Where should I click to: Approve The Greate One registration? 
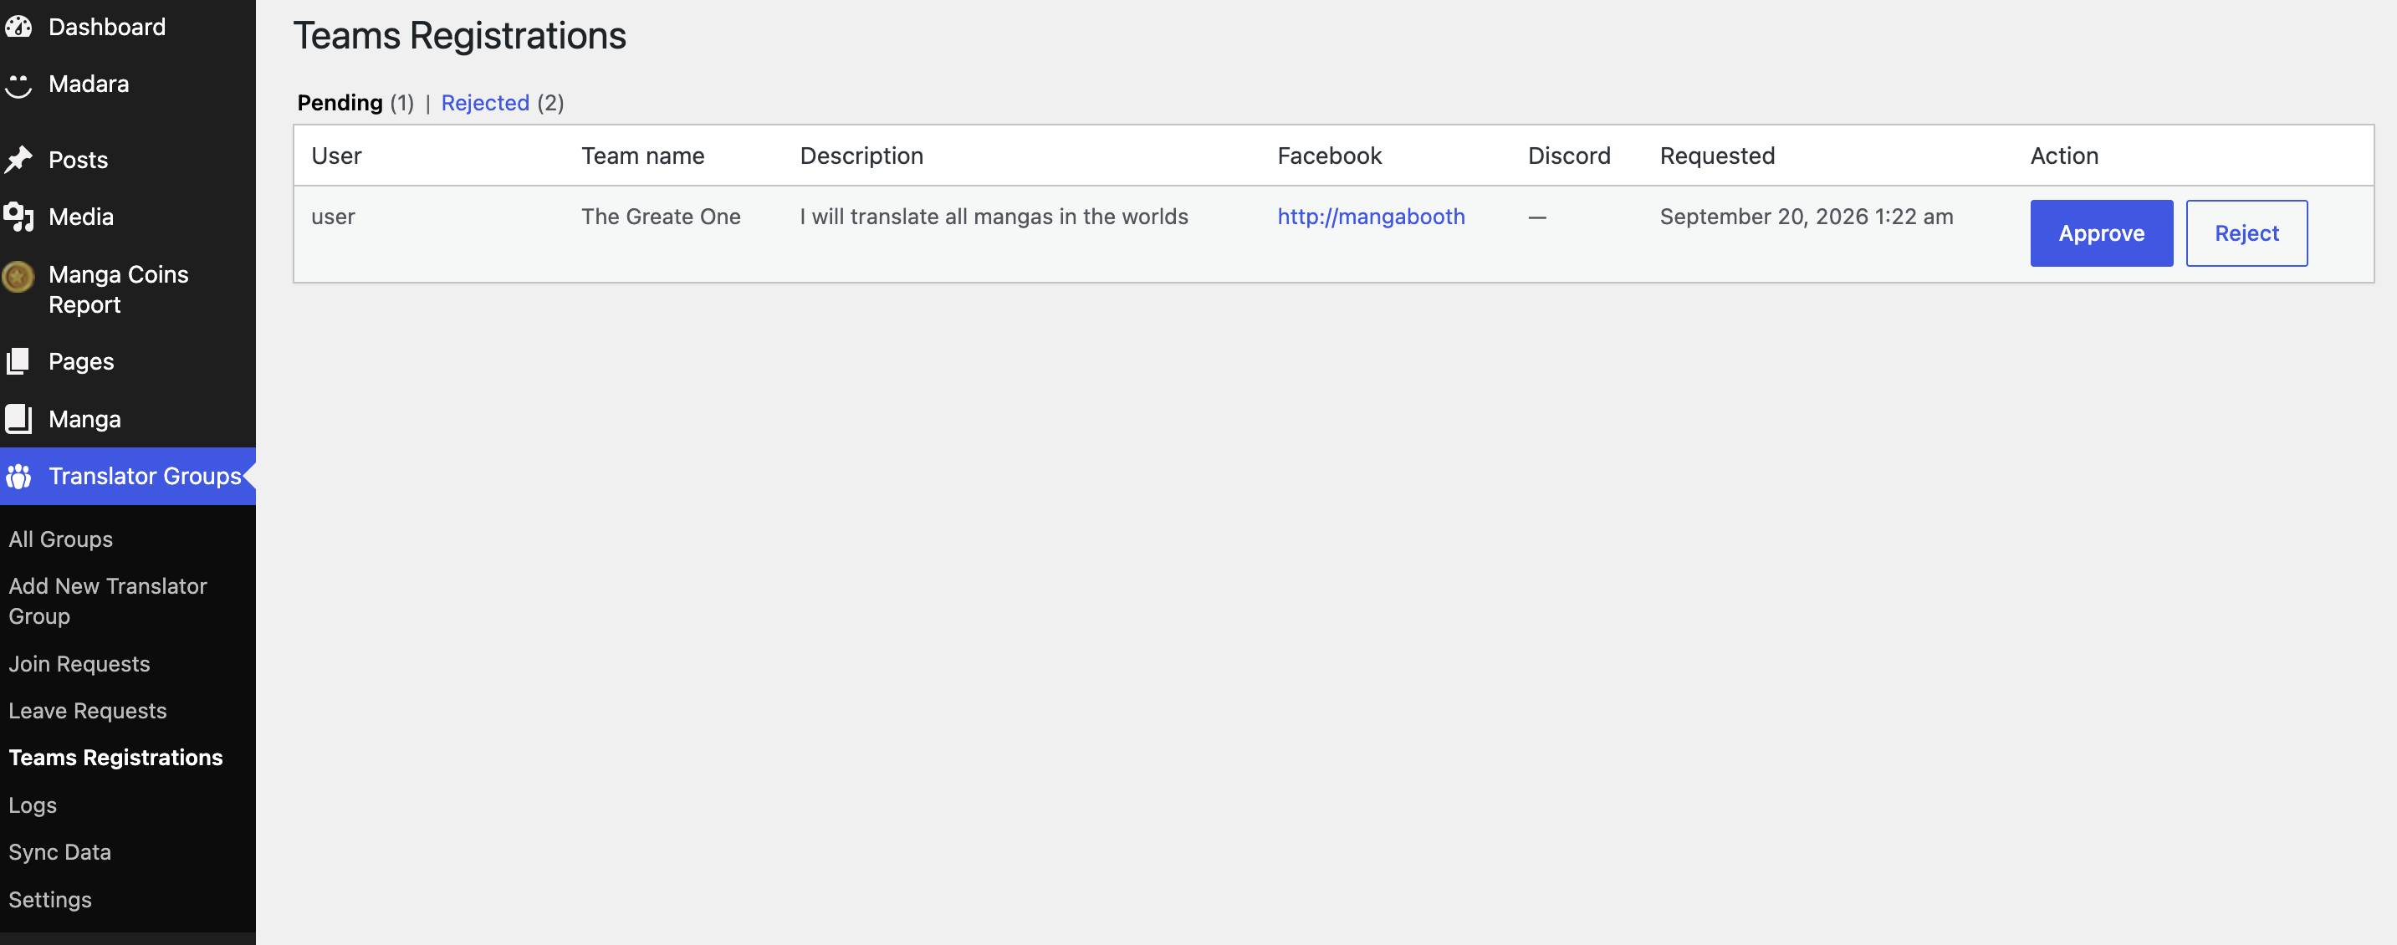click(x=2101, y=233)
